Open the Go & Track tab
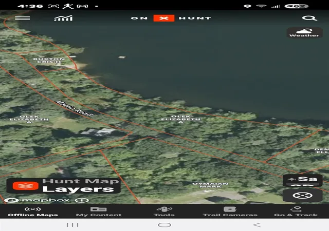Viewport: 329px width, 231px height. (x=296, y=211)
